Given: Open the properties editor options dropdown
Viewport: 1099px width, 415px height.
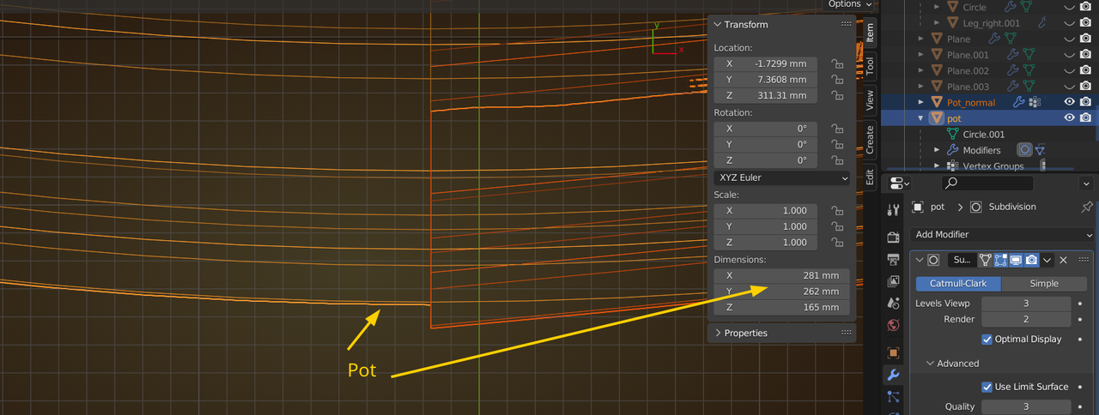Looking at the screenshot, I should (x=1087, y=183).
